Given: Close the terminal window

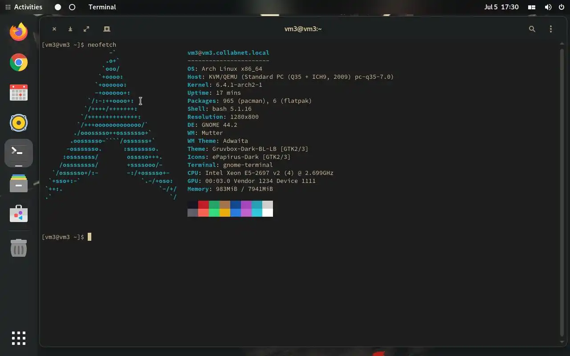Looking at the screenshot, I should click(54, 29).
